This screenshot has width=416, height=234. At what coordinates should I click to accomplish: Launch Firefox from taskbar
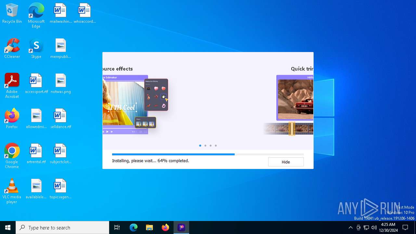[165, 227]
